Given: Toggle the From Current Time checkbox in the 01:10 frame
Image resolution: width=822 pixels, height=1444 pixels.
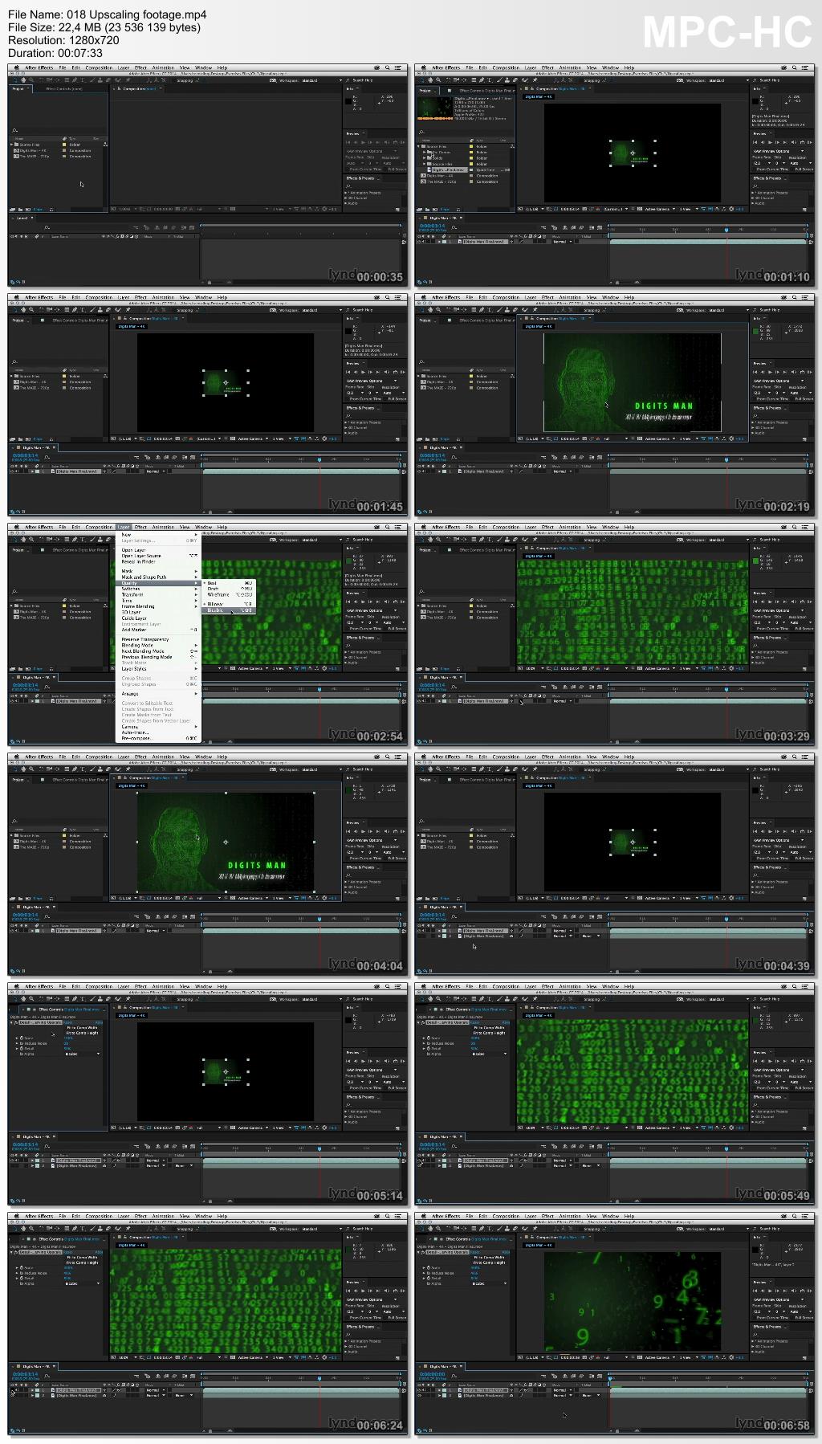Looking at the screenshot, I should click(x=755, y=169).
